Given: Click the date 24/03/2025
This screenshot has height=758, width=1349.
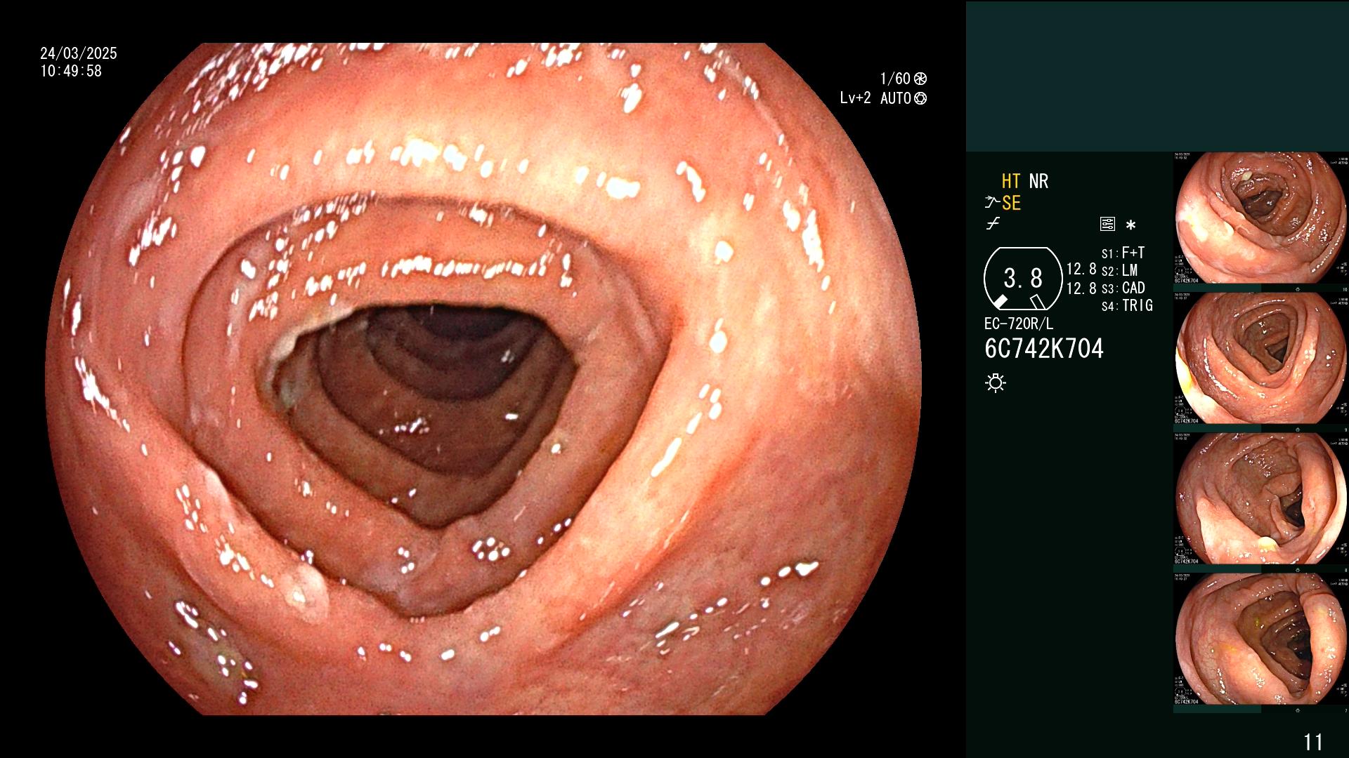Looking at the screenshot, I should pyautogui.click(x=79, y=53).
